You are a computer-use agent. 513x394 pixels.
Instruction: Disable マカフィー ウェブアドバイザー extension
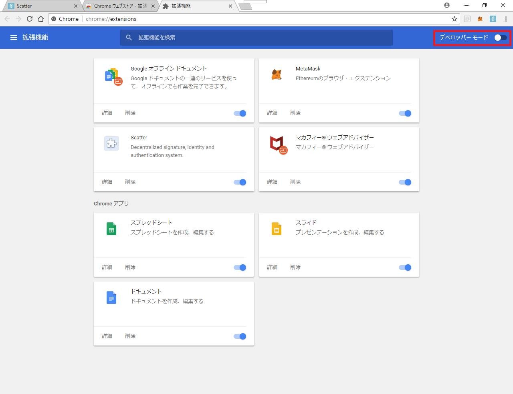(x=405, y=182)
